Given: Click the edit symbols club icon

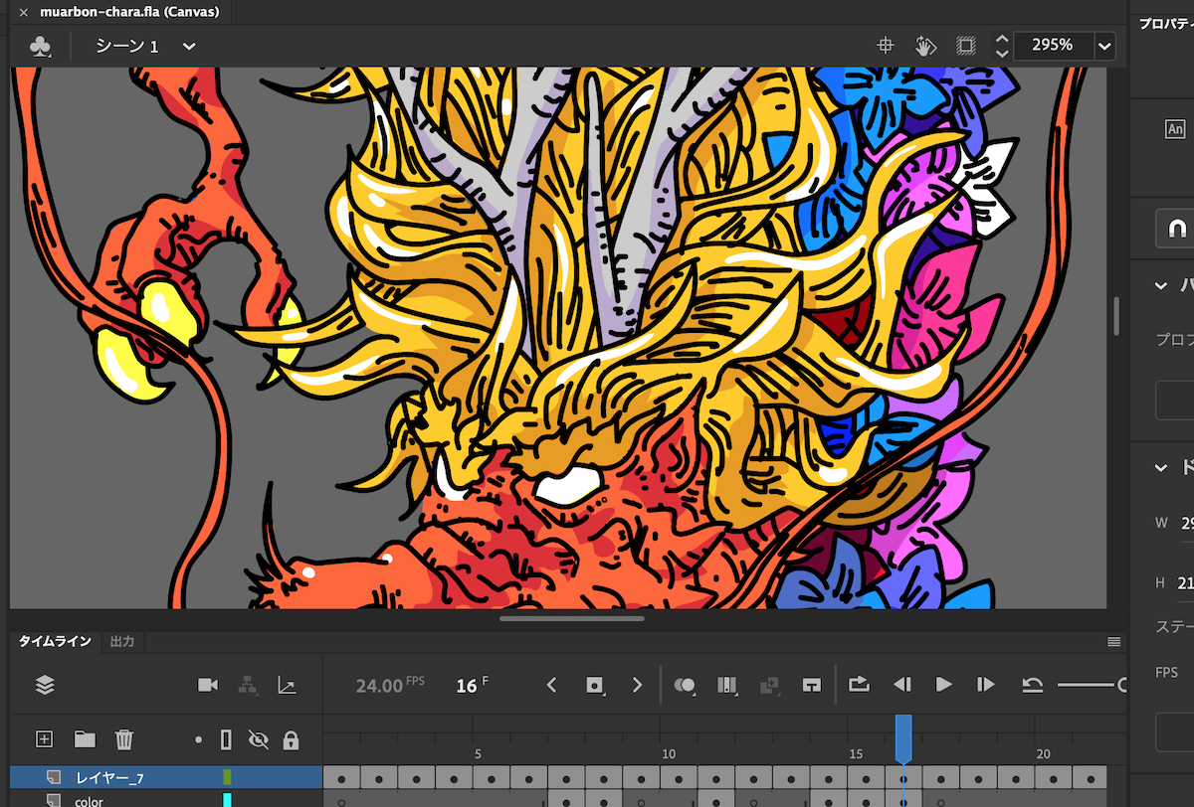Looking at the screenshot, I should [40, 46].
